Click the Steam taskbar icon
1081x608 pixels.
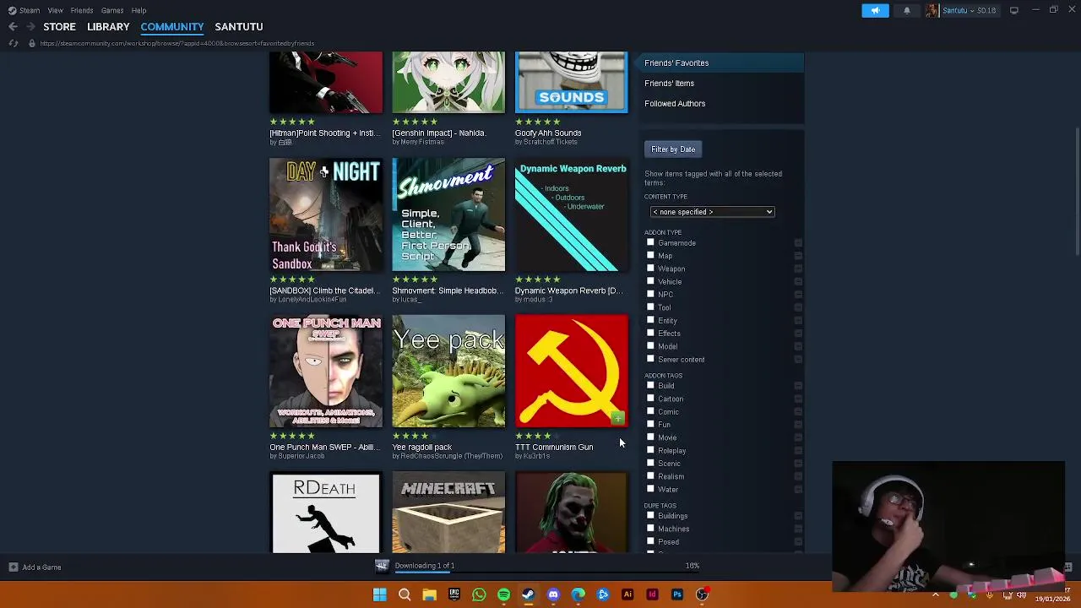pyautogui.click(x=528, y=594)
